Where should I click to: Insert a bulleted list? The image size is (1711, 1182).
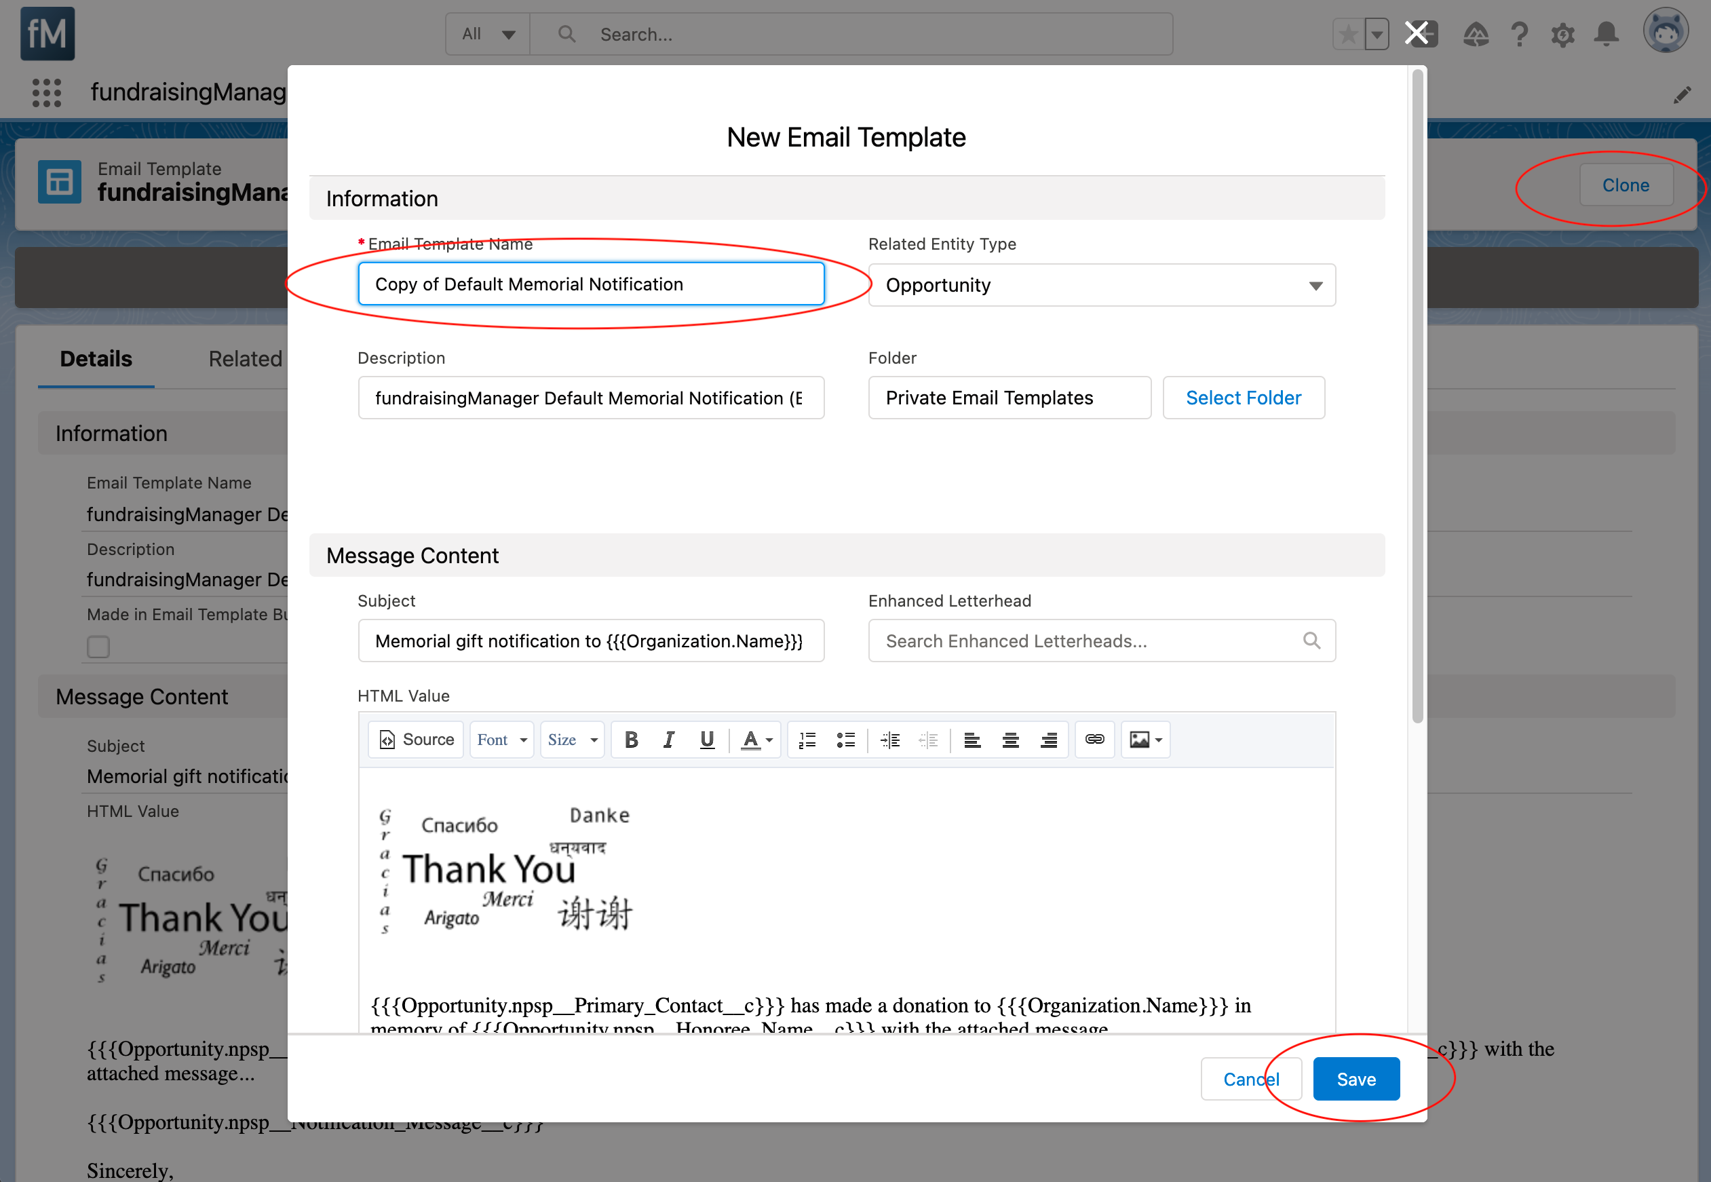click(845, 739)
